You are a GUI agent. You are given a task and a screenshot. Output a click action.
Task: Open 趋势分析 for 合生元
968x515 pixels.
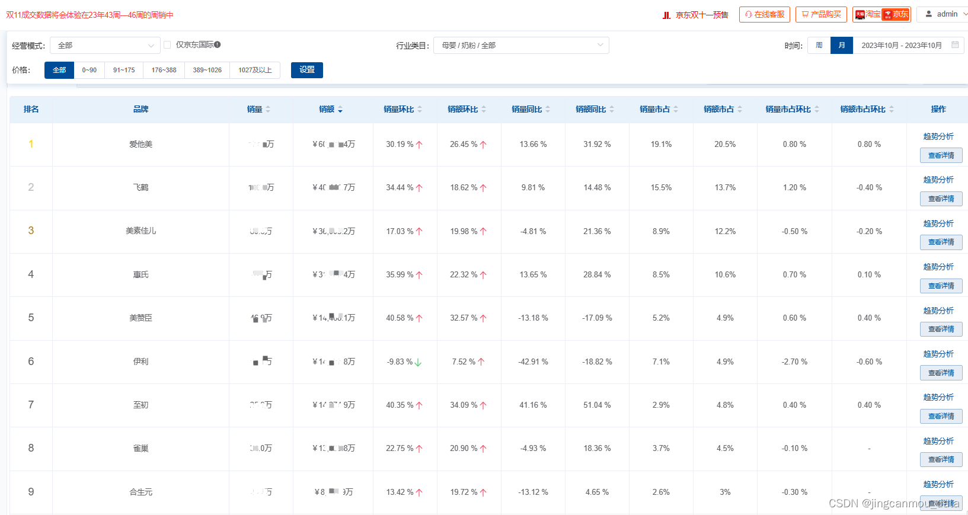pos(938,484)
